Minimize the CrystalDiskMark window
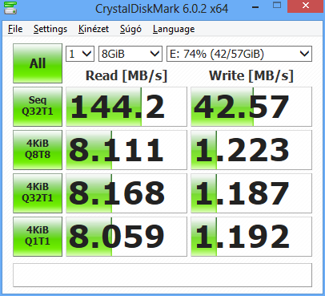The image size is (325, 296). (255, 7)
